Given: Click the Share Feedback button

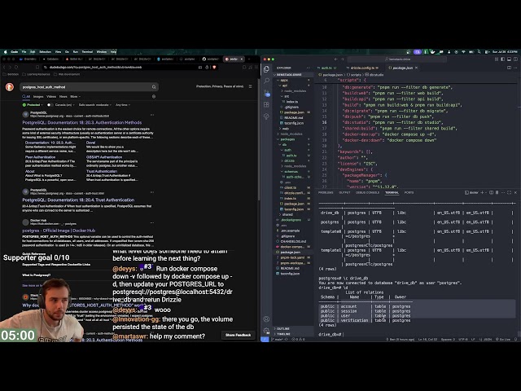Looking at the screenshot, I should tap(239, 335).
